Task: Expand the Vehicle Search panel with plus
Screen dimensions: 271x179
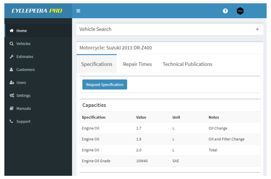Action: (257, 29)
